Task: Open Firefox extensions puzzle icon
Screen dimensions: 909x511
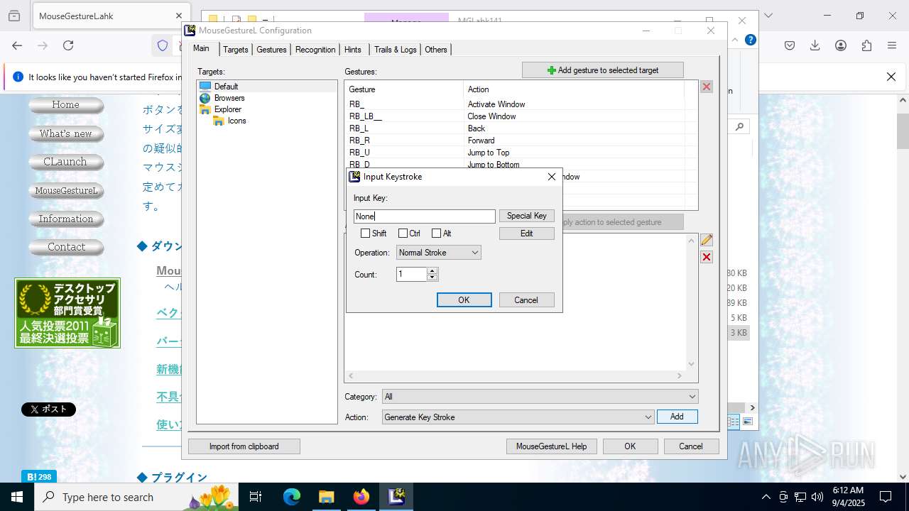Action: (x=866, y=45)
